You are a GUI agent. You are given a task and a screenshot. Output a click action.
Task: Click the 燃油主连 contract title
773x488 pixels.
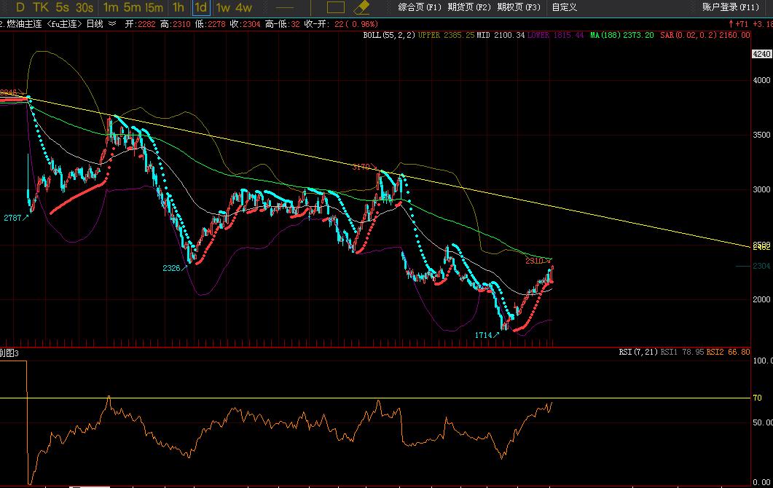23,23
